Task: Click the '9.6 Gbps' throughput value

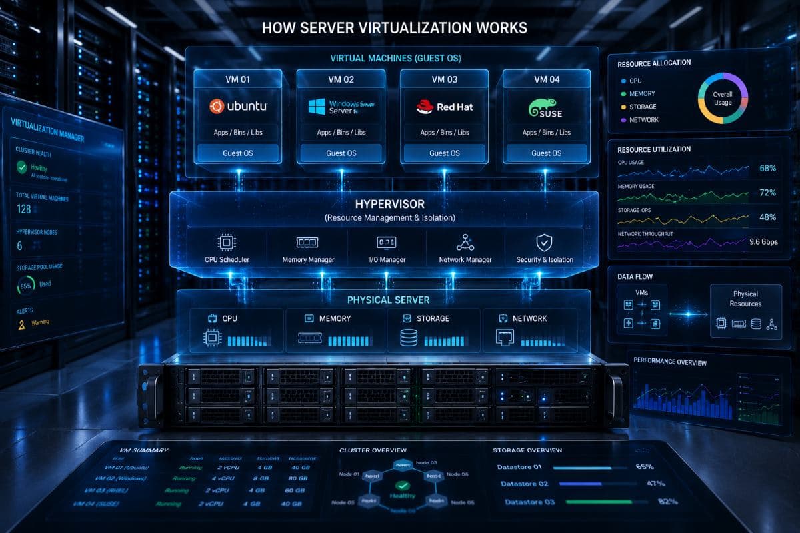Action: [763, 242]
